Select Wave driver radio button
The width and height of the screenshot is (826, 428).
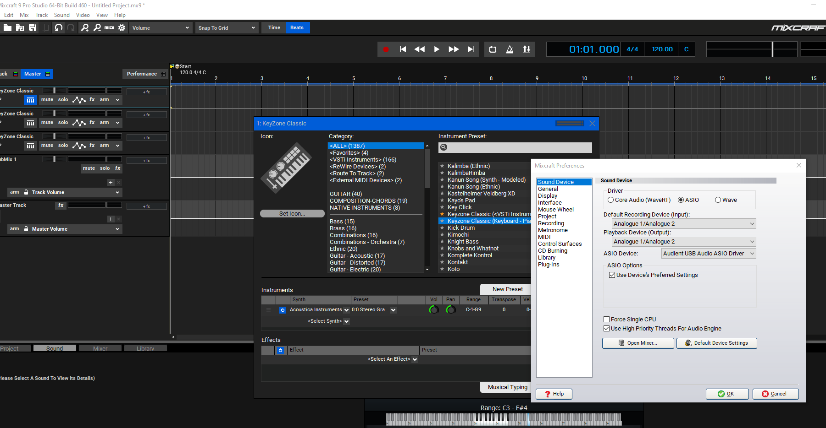pos(718,200)
